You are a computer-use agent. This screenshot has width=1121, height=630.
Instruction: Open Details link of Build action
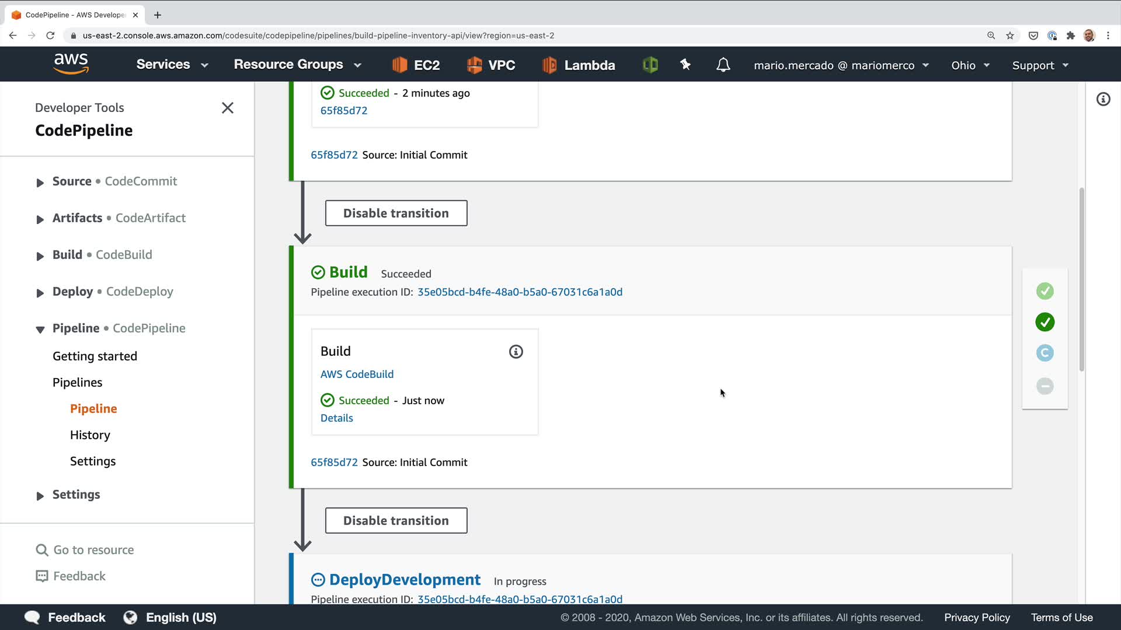pyautogui.click(x=336, y=418)
